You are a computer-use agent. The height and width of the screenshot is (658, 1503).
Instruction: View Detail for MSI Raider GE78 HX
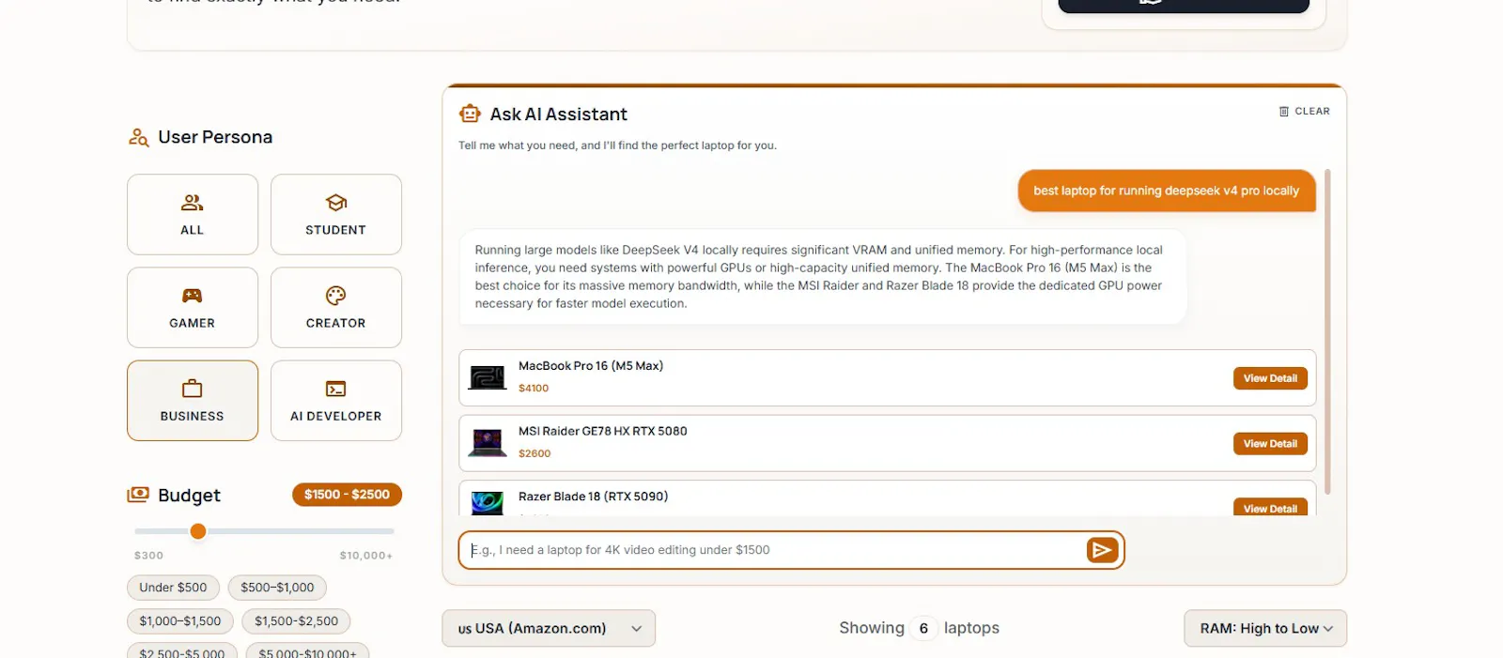point(1270,444)
